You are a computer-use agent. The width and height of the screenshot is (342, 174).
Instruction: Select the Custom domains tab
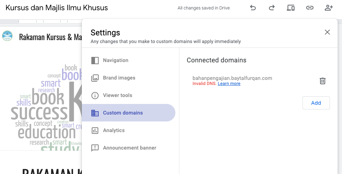coord(123,113)
